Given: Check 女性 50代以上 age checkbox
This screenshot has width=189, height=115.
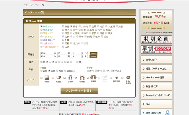Looking at the screenshot, I should 112,70.
